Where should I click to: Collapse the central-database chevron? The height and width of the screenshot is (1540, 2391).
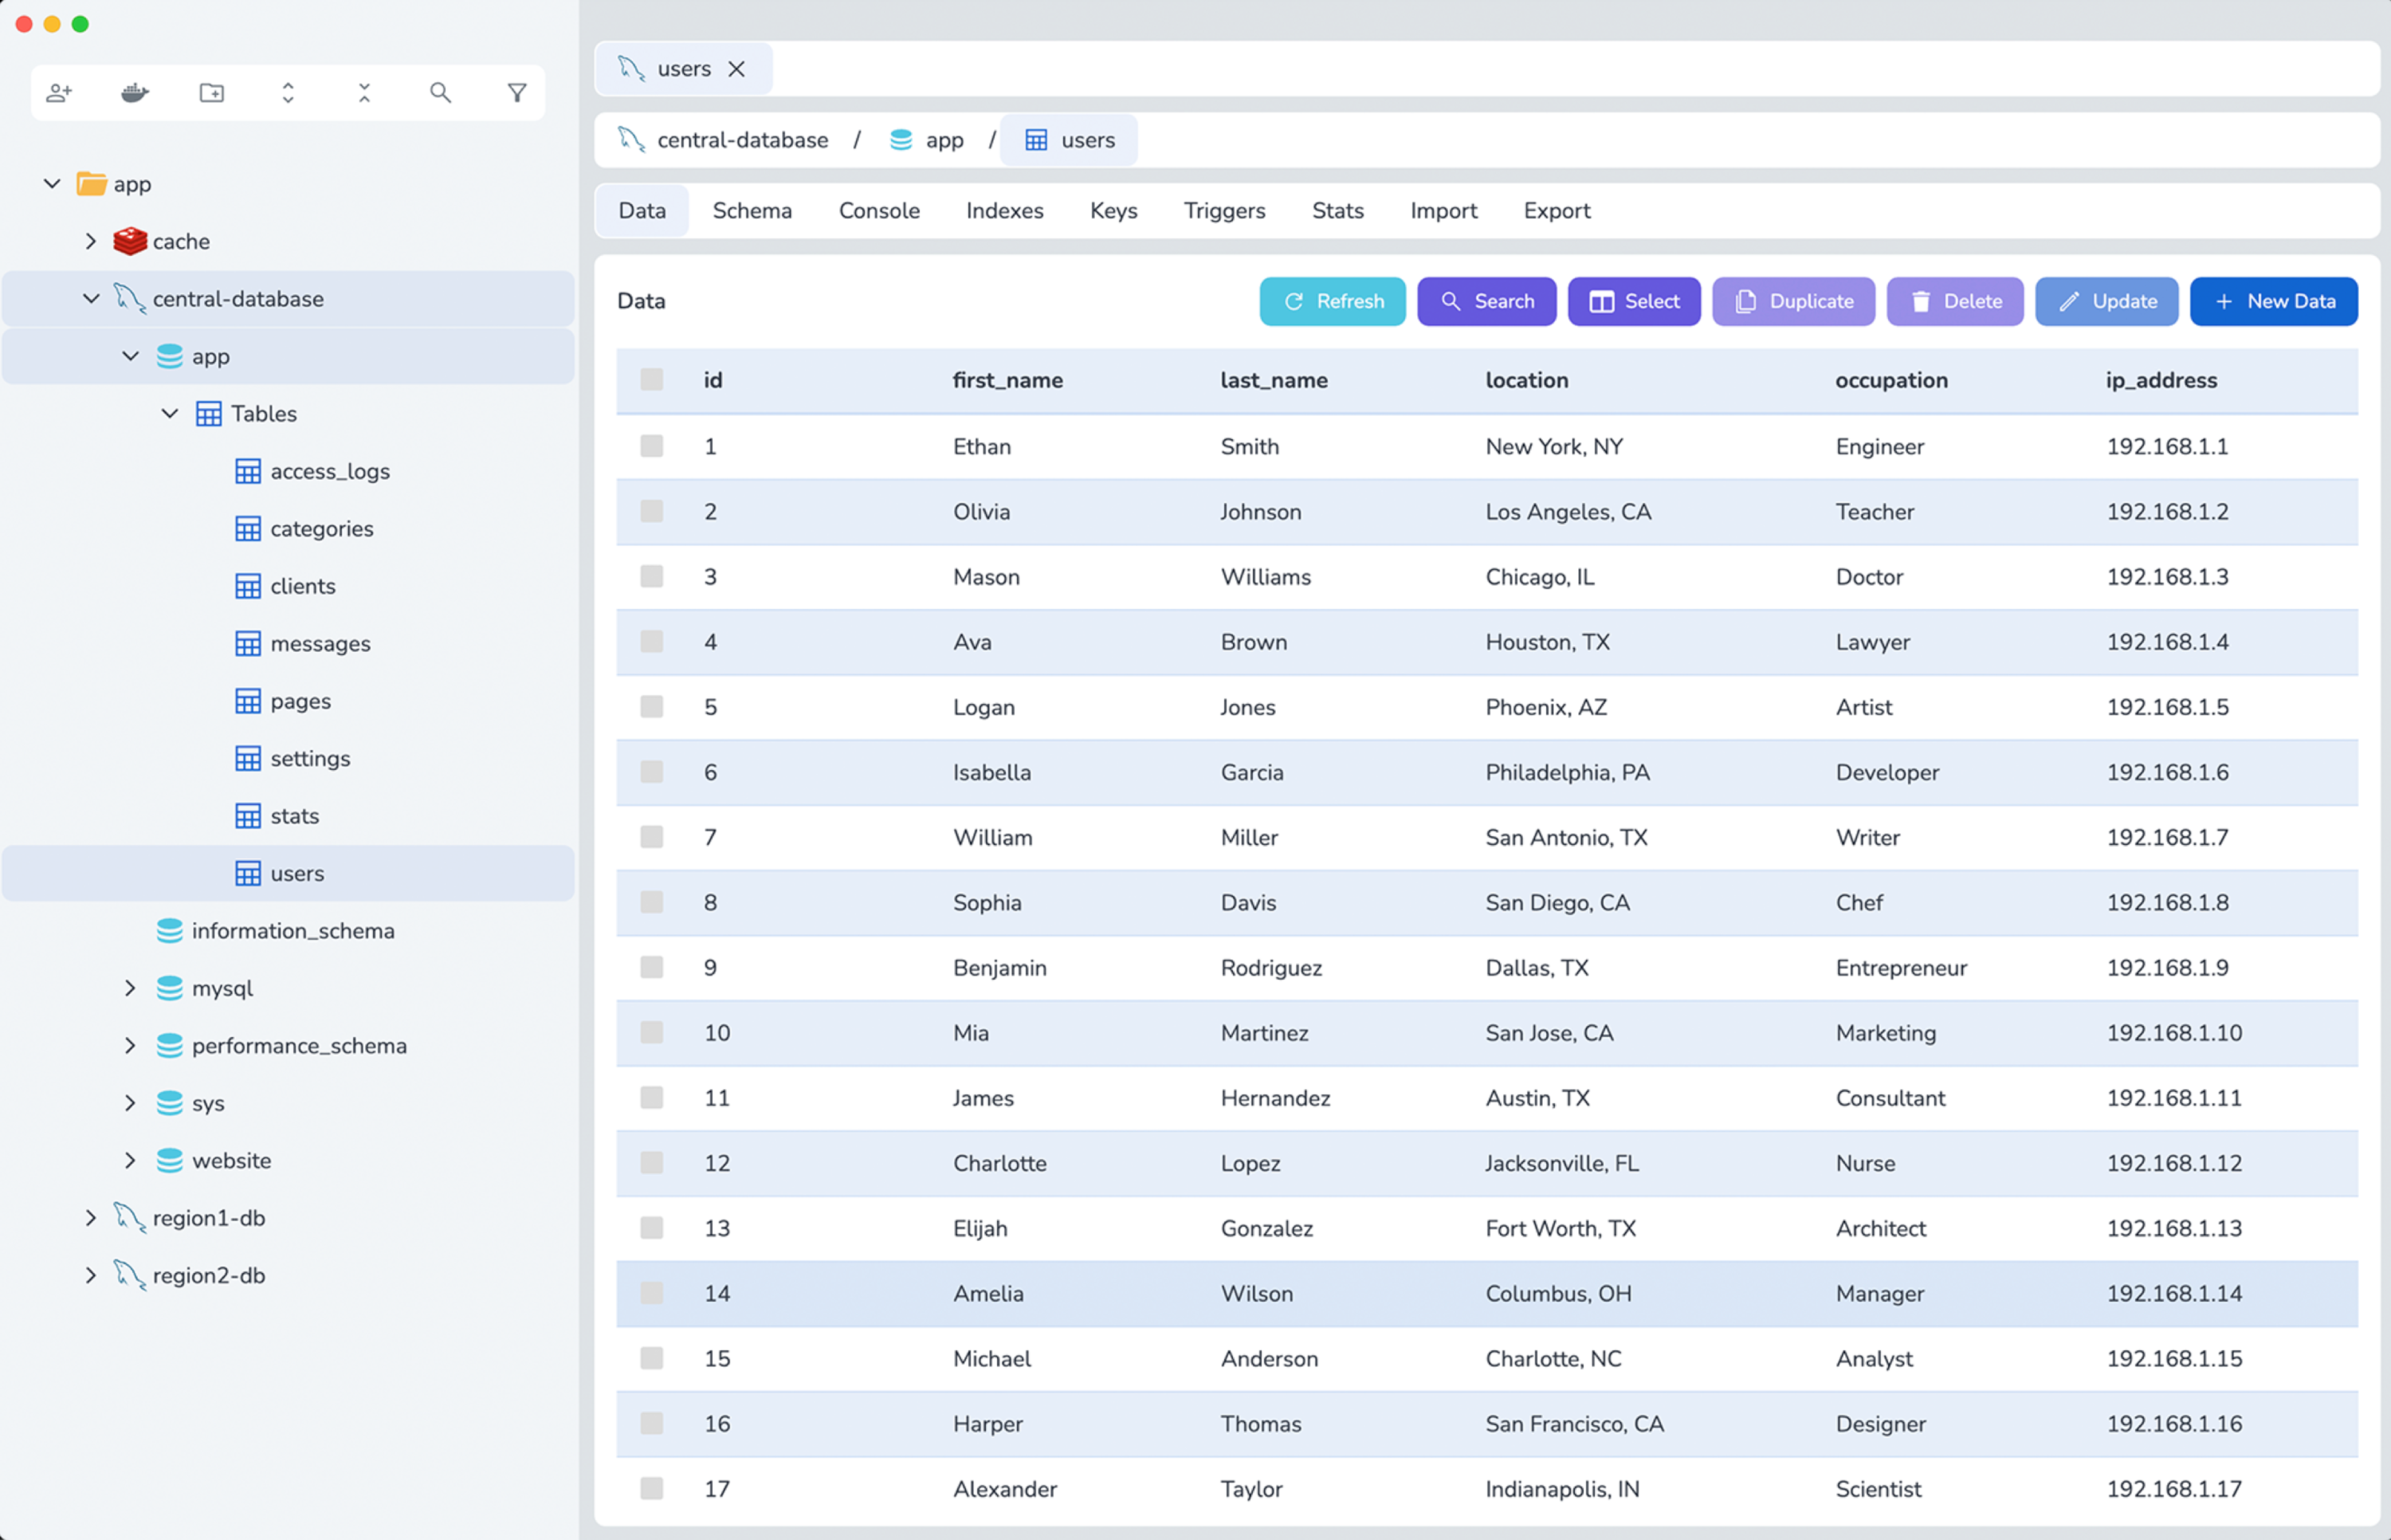[x=91, y=298]
